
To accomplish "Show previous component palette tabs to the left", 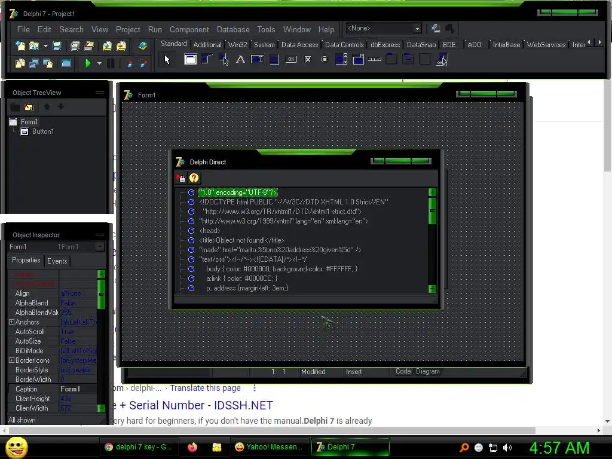I will coord(589,42).
